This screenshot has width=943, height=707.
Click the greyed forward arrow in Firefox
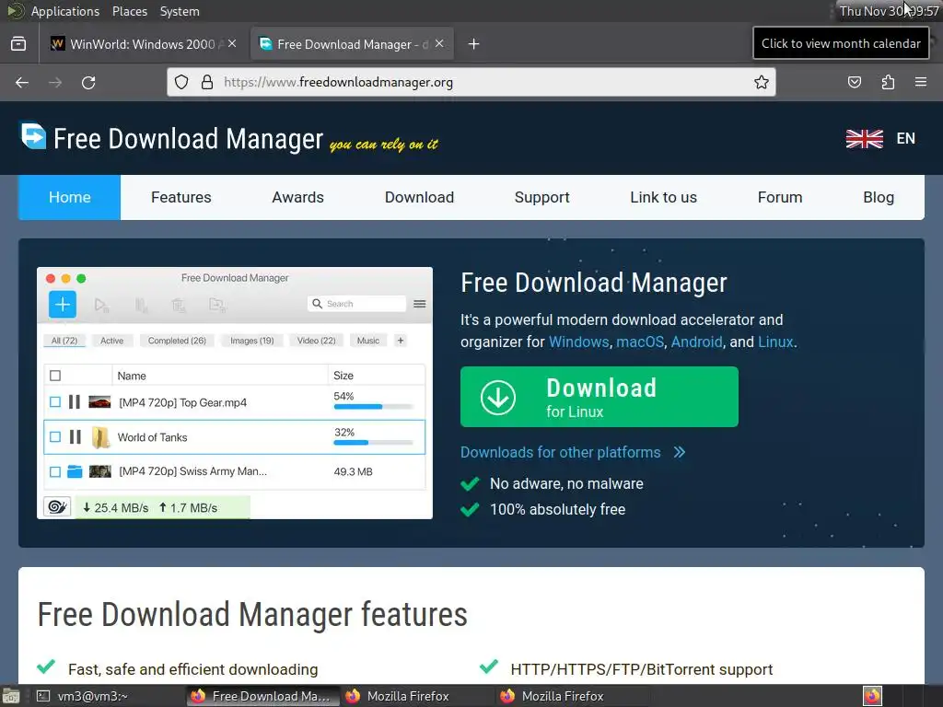pos(55,82)
